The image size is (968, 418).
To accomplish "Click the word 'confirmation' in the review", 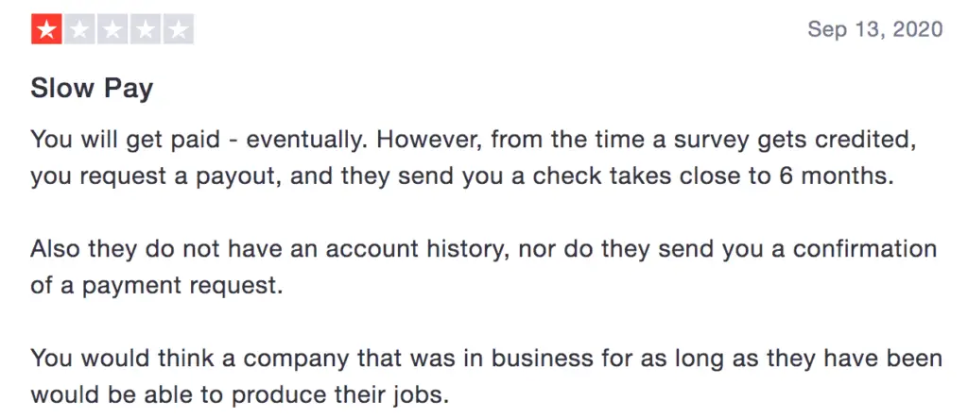I will (x=864, y=250).
